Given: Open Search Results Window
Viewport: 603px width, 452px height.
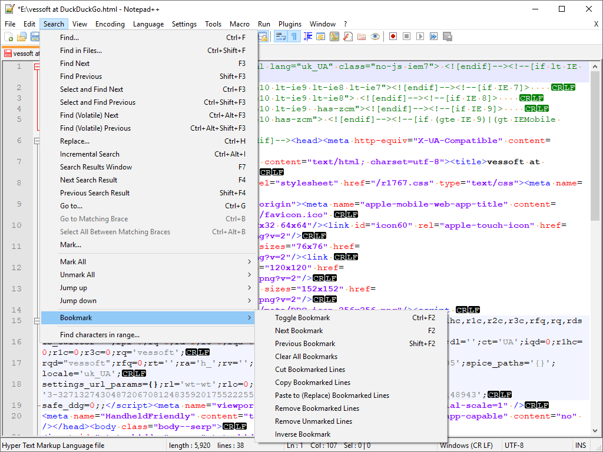Looking at the screenshot, I should tap(147, 167).
